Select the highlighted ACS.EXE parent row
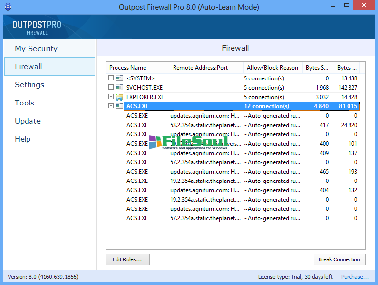The height and width of the screenshot is (285, 378). [x=242, y=106]
